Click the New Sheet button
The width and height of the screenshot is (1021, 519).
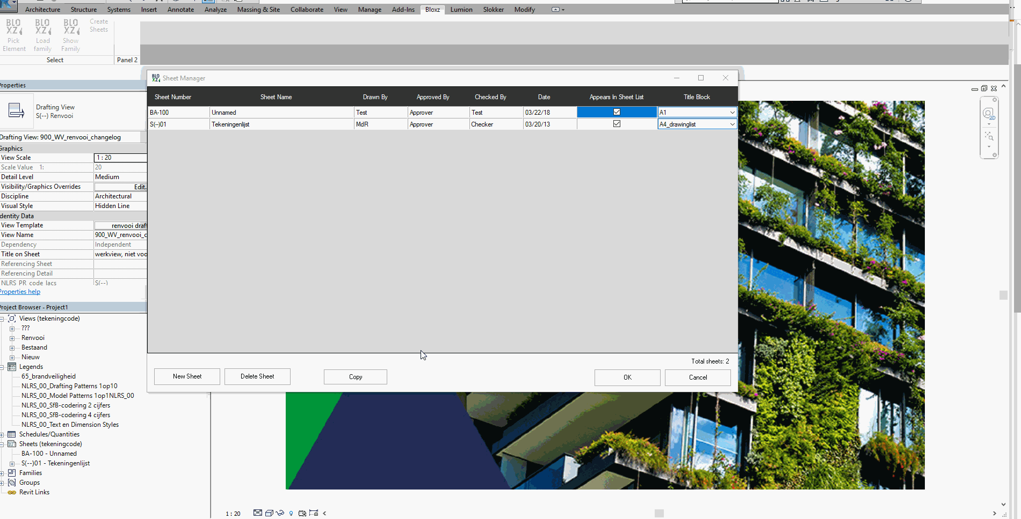pos(187,376)
